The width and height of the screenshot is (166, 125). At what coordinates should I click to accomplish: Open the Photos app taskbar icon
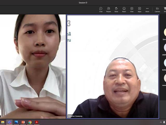tap(16, 122)
